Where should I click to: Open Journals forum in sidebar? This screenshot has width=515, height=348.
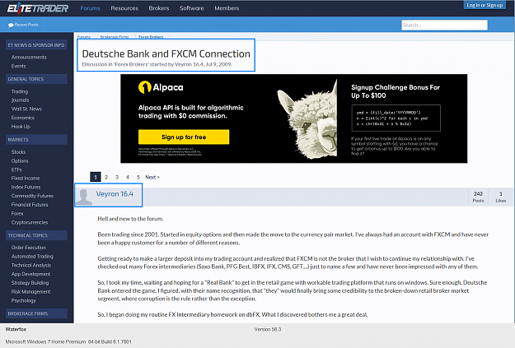[20, 100]
